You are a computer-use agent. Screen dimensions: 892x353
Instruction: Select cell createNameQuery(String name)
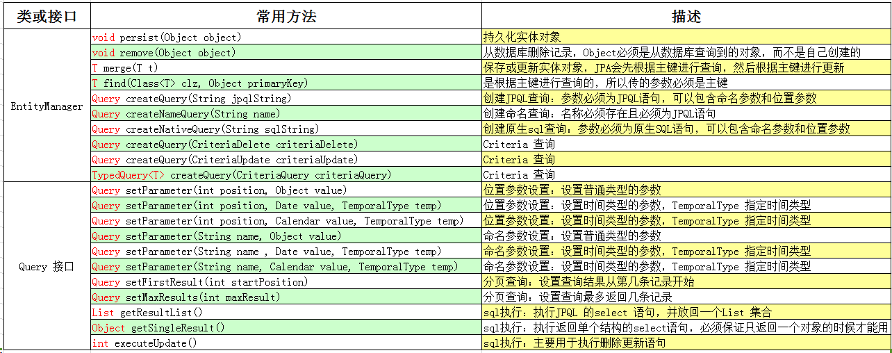pyautogui.click(x=286, y=113)
